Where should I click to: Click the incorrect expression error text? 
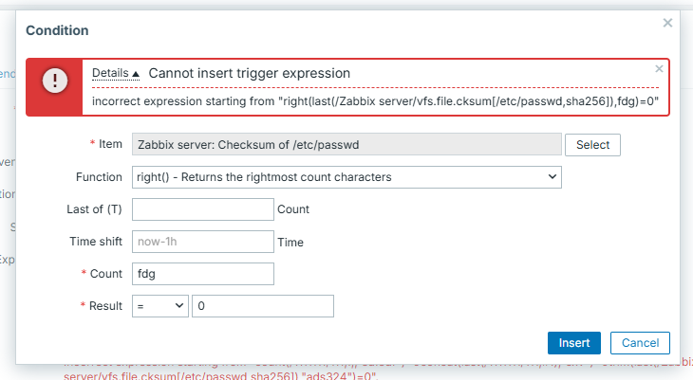pyautogui.click(x=375, y=101)
